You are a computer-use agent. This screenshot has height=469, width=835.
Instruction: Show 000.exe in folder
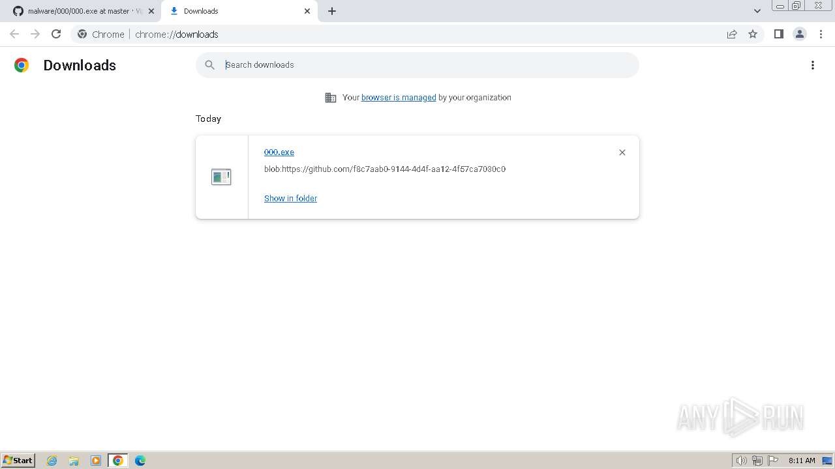[290, 198]
